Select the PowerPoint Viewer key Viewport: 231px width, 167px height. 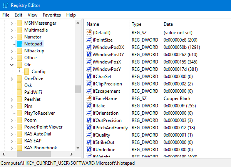(x=43, y=127)
